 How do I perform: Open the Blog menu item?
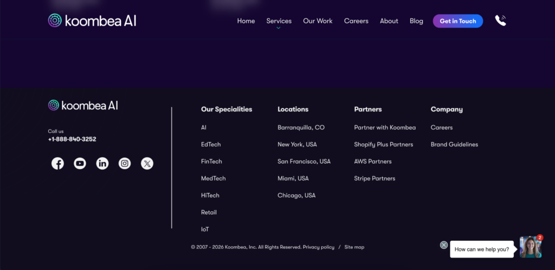(416, 21)
